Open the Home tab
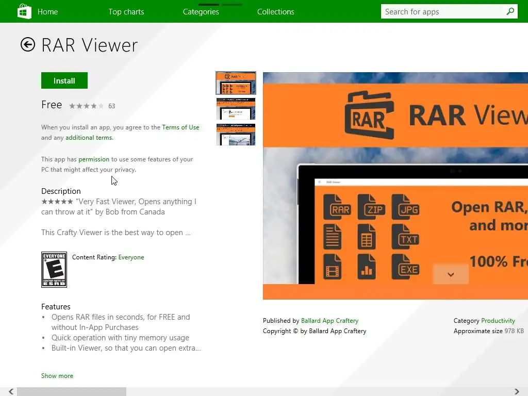The height and width of the screenshot is (396, 528). (x=47, y=12)
